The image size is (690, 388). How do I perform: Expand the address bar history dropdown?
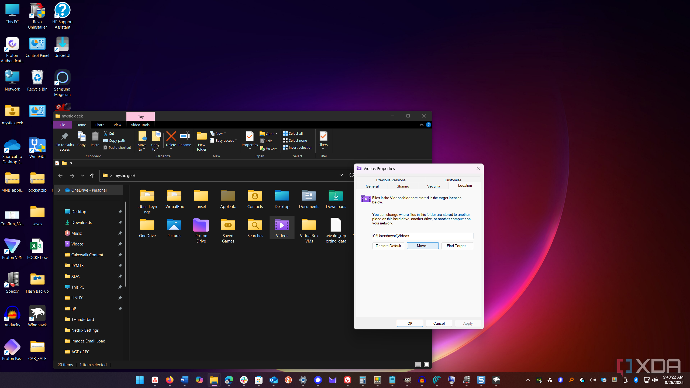point(341,175)
